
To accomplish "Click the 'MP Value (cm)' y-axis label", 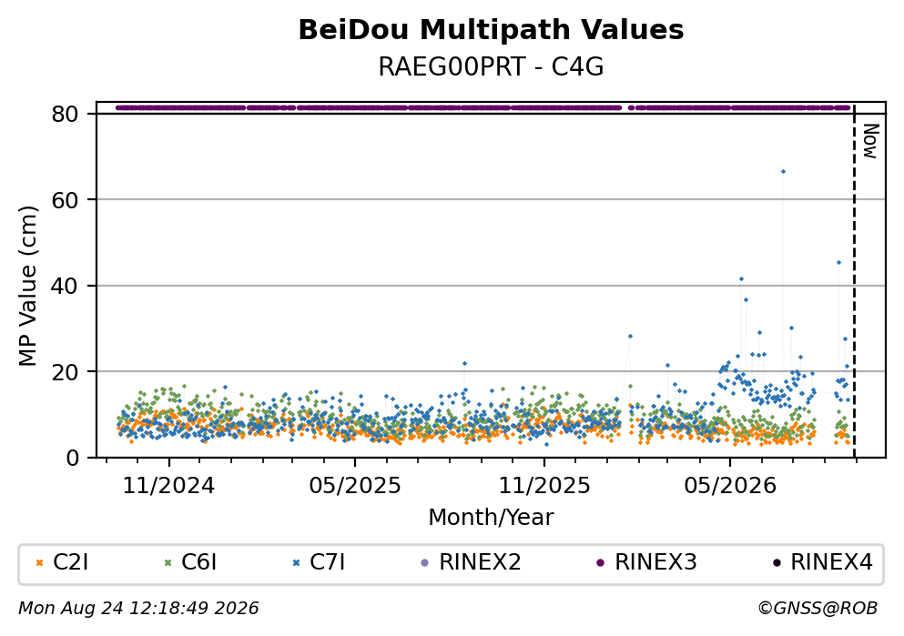I will coord(27,287).
